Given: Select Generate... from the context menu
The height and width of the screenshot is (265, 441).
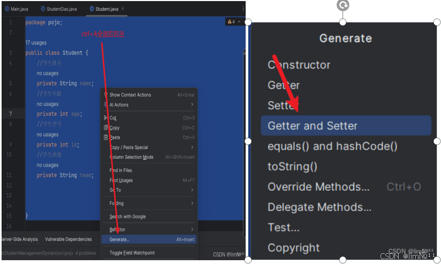Looking at the screenshot, I should click(119, 239).
